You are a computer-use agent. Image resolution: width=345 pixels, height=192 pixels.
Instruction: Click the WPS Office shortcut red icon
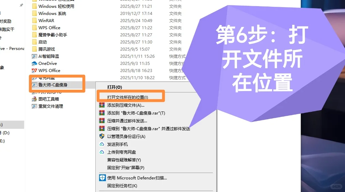pyautogui.click(x=34, y=71)
